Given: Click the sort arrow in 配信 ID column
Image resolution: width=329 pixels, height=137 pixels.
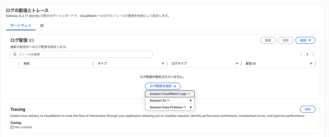Looking at the screenshot, I should click(311, 64).
